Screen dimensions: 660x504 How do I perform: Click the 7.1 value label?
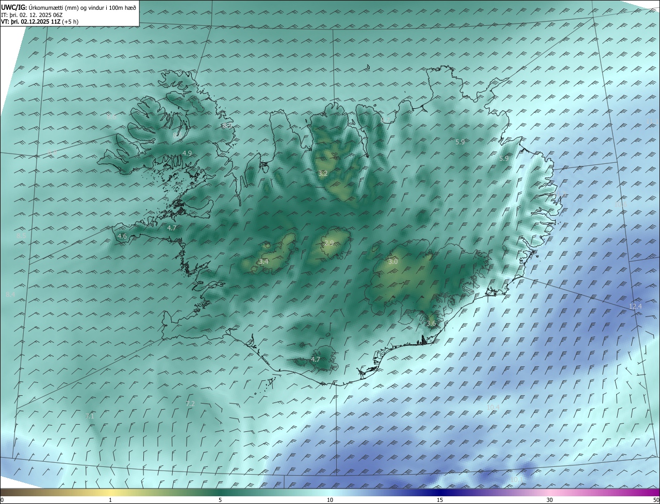coord(90,416)
